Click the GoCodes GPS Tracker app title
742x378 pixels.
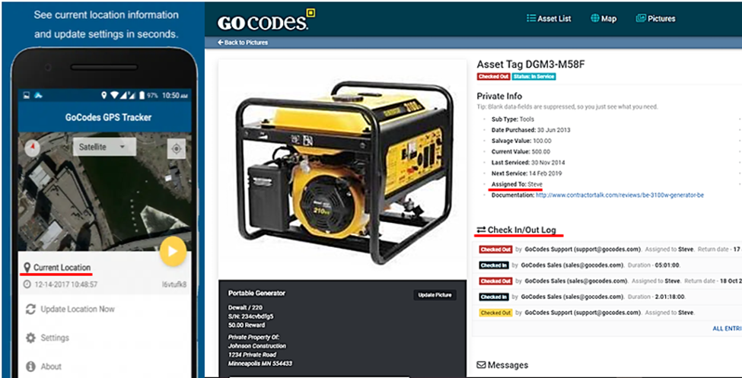click(108, 117)
